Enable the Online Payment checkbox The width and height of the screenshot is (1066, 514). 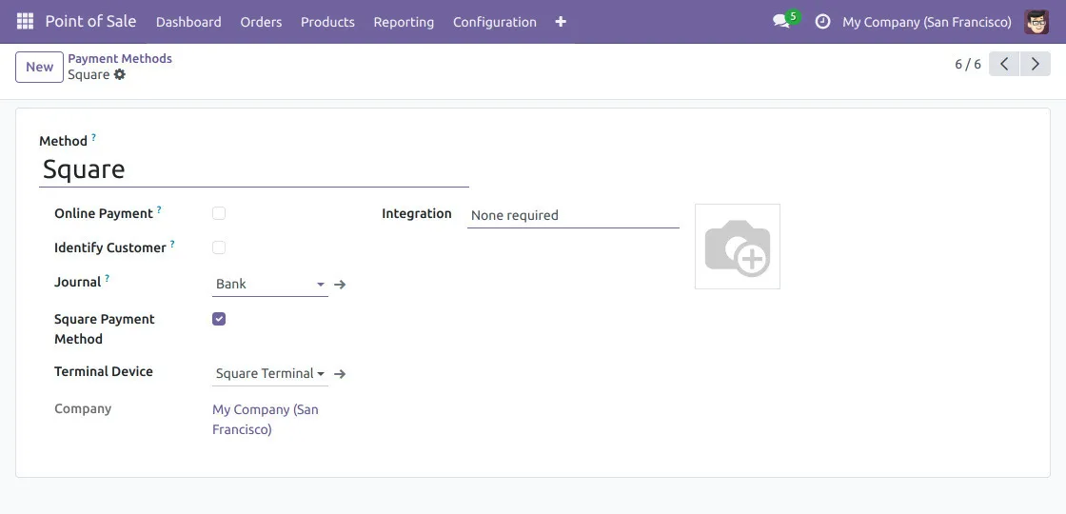[x=219, y=213]
